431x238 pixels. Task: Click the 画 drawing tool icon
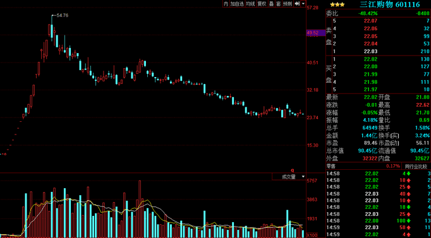point(279,4)
